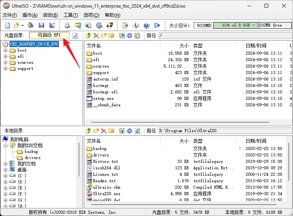Click the local path field D:\Program Files\UltraISO
The width and height of the screenshot is (293, 216).
point(226,131)
